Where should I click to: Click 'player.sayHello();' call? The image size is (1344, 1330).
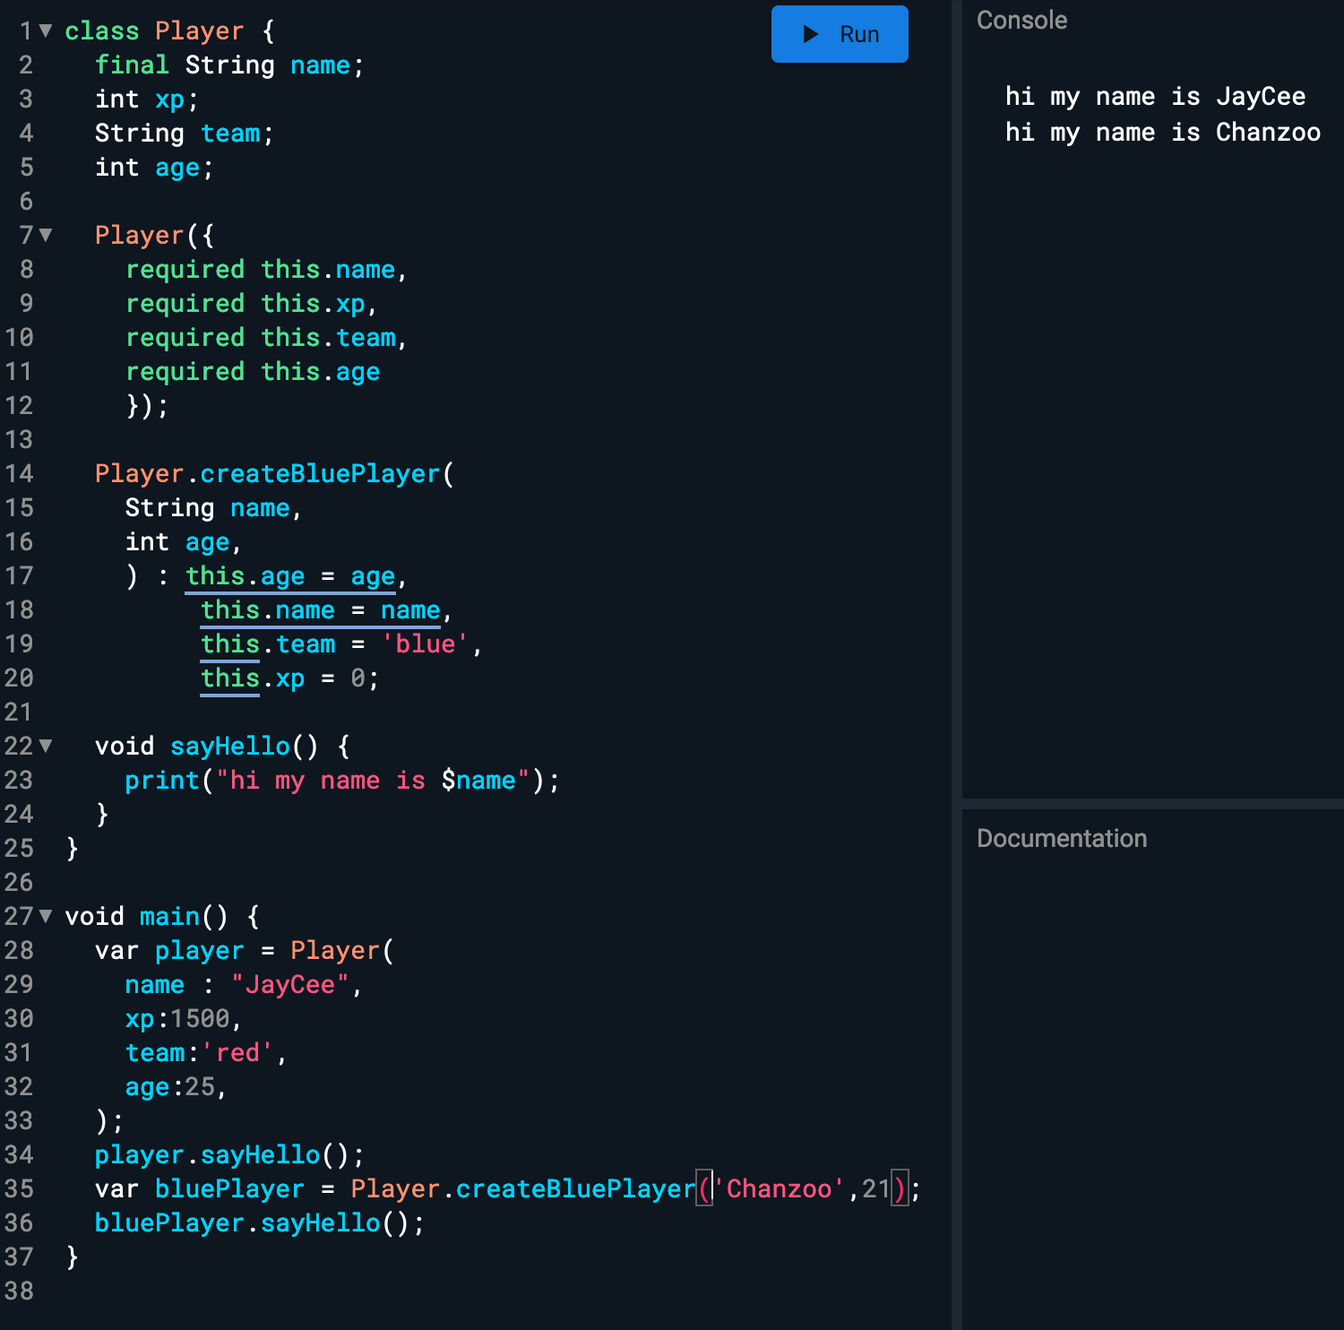[x=229, y=1154]
